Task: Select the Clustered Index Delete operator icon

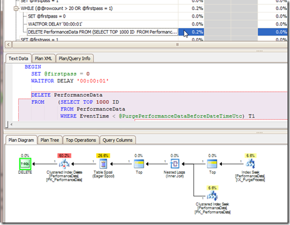Action: [64, 164]
